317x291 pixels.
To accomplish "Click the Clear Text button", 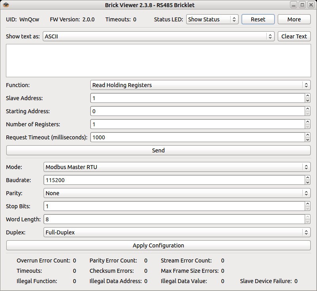I will pyautogui.click(x=294, y=36).
